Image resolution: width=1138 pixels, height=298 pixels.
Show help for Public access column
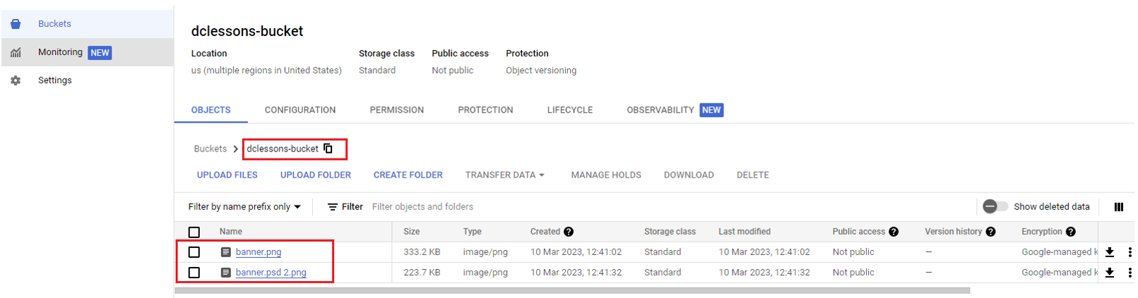click(894, 232)
